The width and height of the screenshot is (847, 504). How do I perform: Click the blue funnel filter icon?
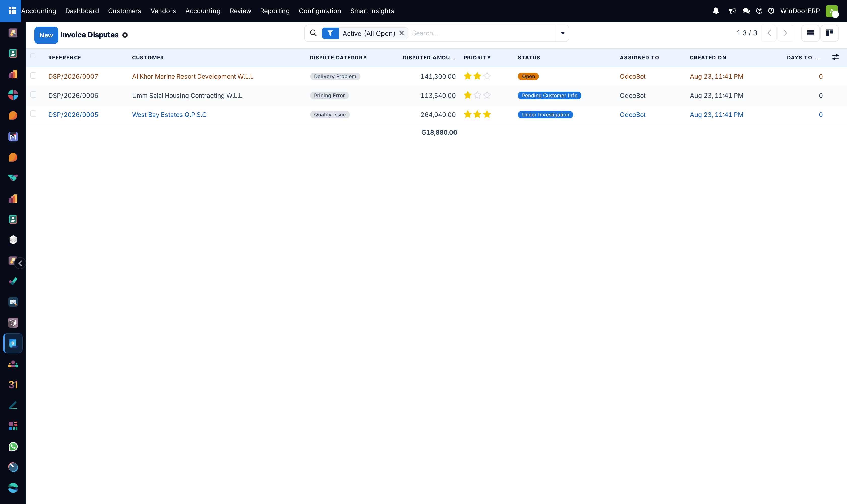(330, 33)
